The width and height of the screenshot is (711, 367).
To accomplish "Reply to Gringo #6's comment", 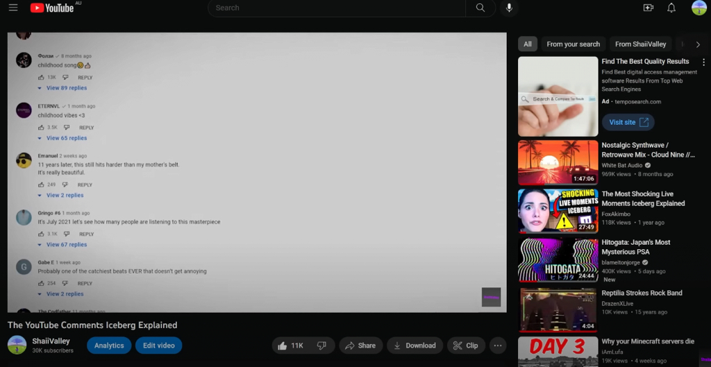I will tap(87, 234).
